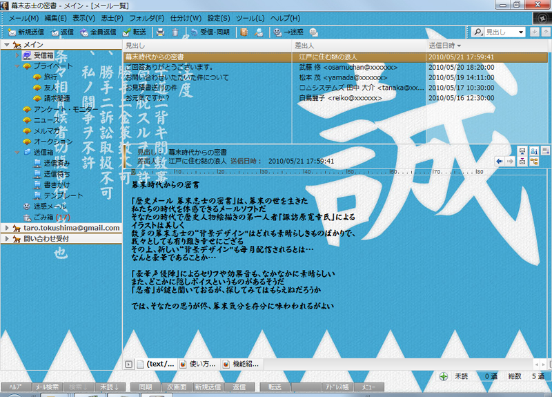Image resolution: width=552 pixels, height=397 pixels.
Task: Collapse the プライベート folder
Action: point(17,66)
